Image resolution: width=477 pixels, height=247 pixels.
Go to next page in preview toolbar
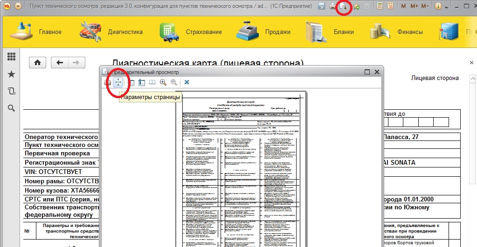click(131, 82)
